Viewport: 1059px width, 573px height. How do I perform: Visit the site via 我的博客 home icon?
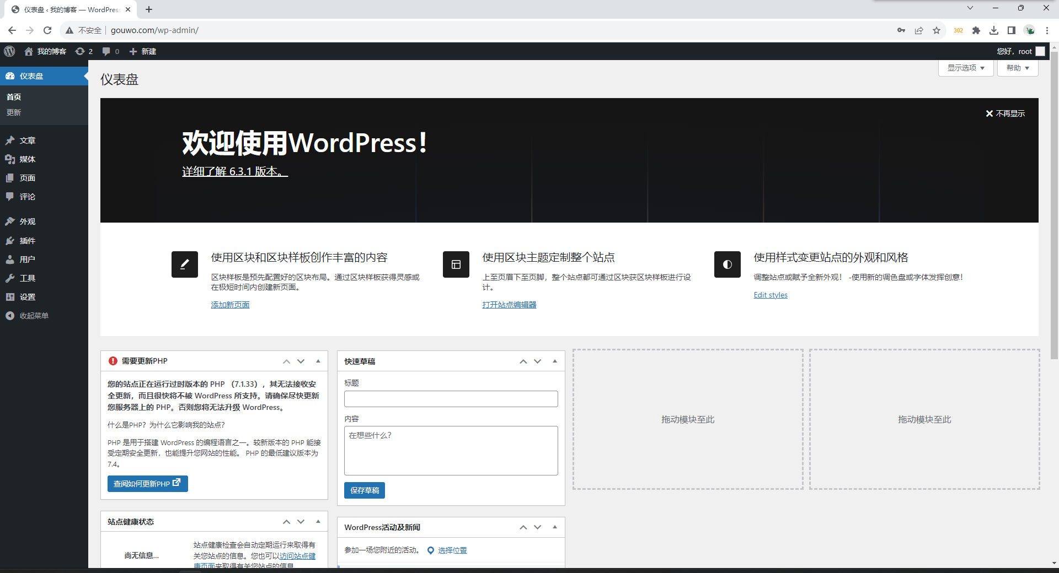click(x=45, y=51)
